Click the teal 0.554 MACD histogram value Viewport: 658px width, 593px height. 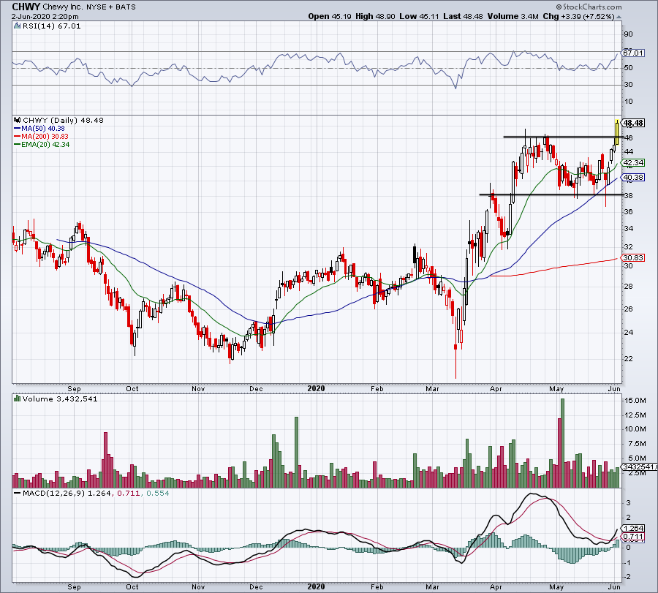click(157, 493)
